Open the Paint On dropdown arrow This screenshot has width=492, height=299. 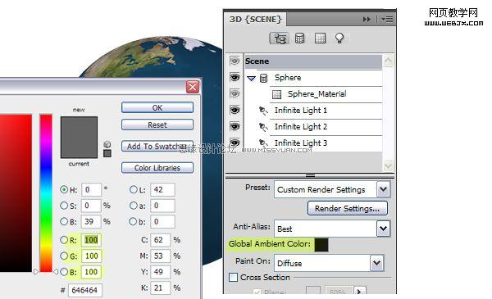(x=376, y=263)
